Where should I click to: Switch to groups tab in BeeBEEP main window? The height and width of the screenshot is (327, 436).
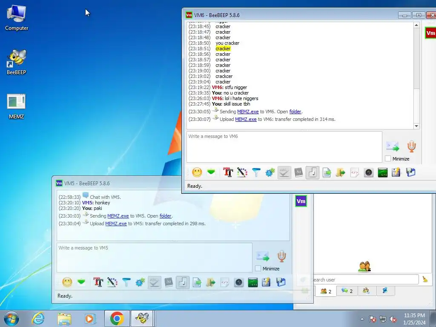click(x=366, y=291)
